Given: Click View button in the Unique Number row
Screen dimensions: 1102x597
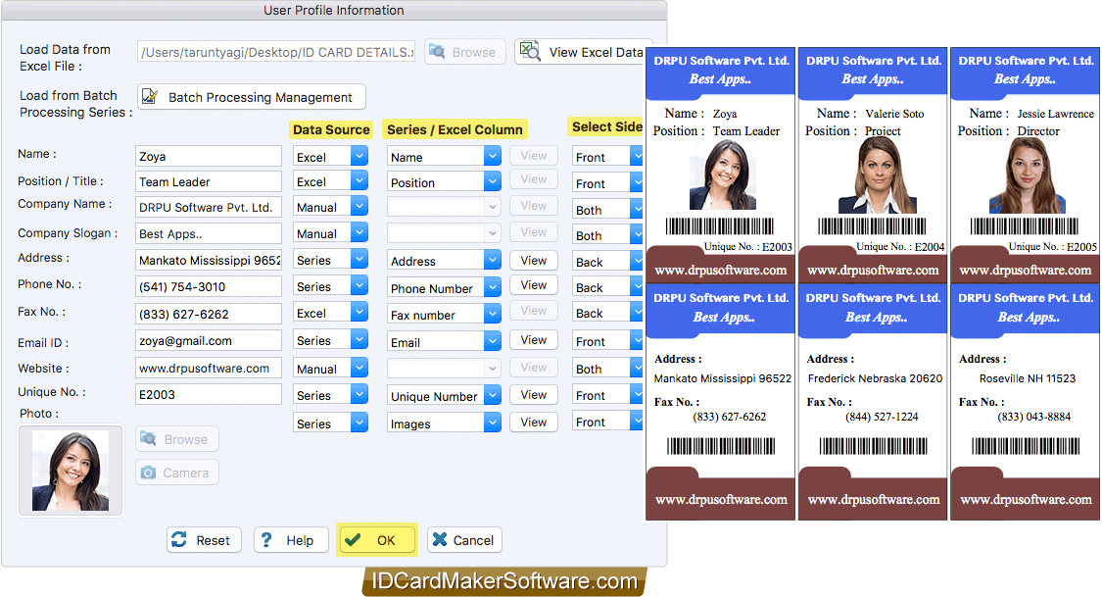Looking at the screenshot, I should click(x=534, y=394).
